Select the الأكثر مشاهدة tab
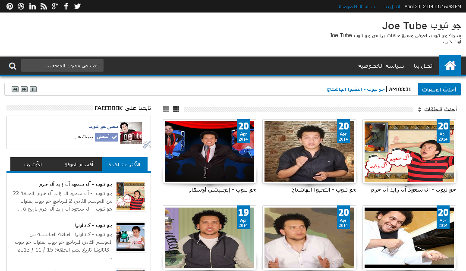Image resolution: width=466 pixels, height=271 pixels. (x=124, y=164)
